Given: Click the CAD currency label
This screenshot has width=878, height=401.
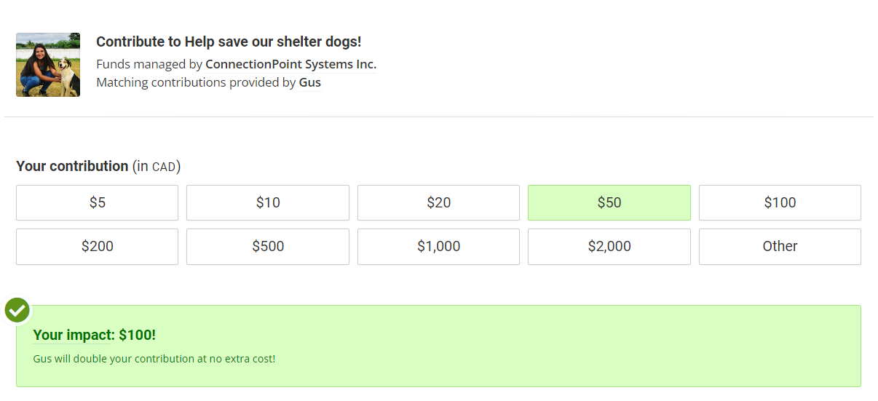Looking at the screenshot, I should pyautogui.click(x=164, y=167).
